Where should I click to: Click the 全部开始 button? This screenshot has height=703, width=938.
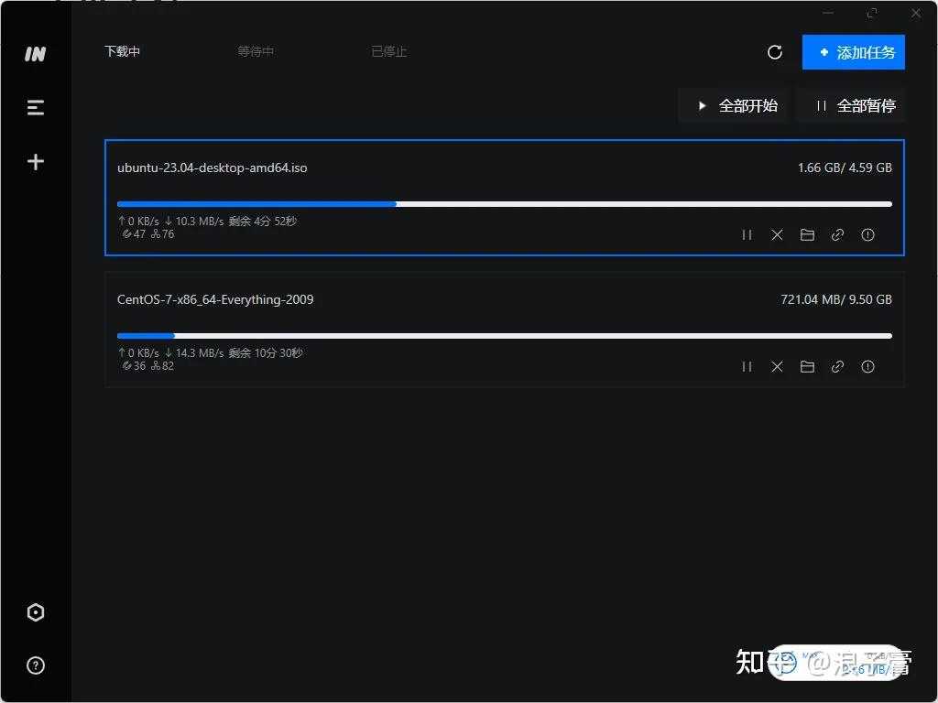(736, 106)
